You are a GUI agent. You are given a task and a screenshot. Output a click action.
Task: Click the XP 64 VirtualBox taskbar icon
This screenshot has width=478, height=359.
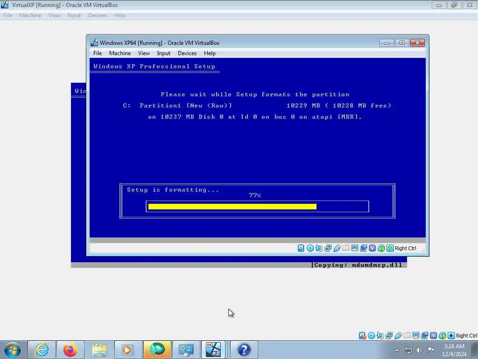[x=213, y=350]
